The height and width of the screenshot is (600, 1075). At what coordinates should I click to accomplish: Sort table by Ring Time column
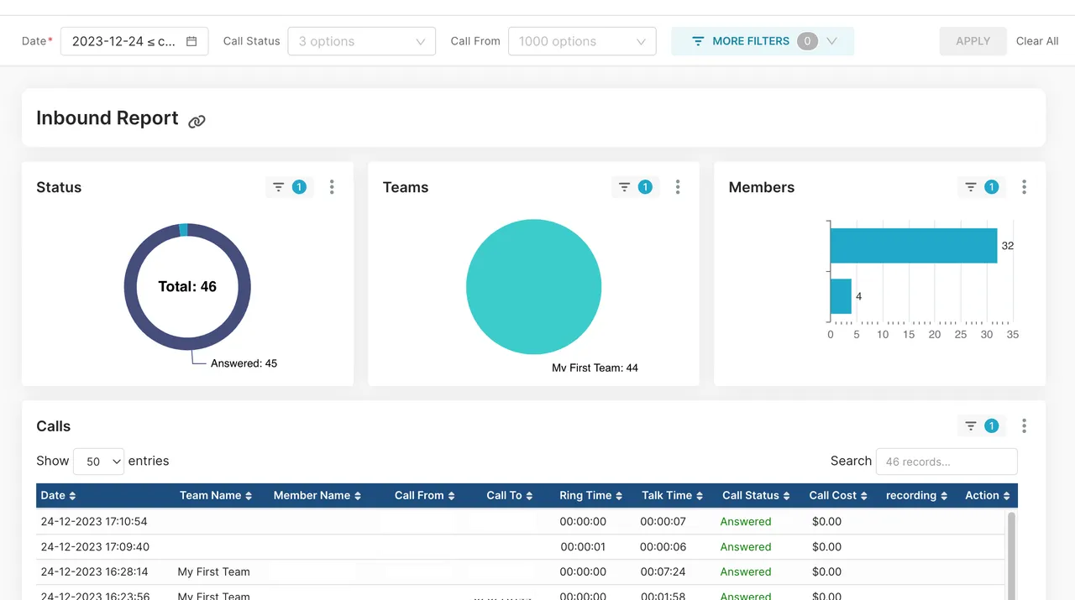[591, 495]
